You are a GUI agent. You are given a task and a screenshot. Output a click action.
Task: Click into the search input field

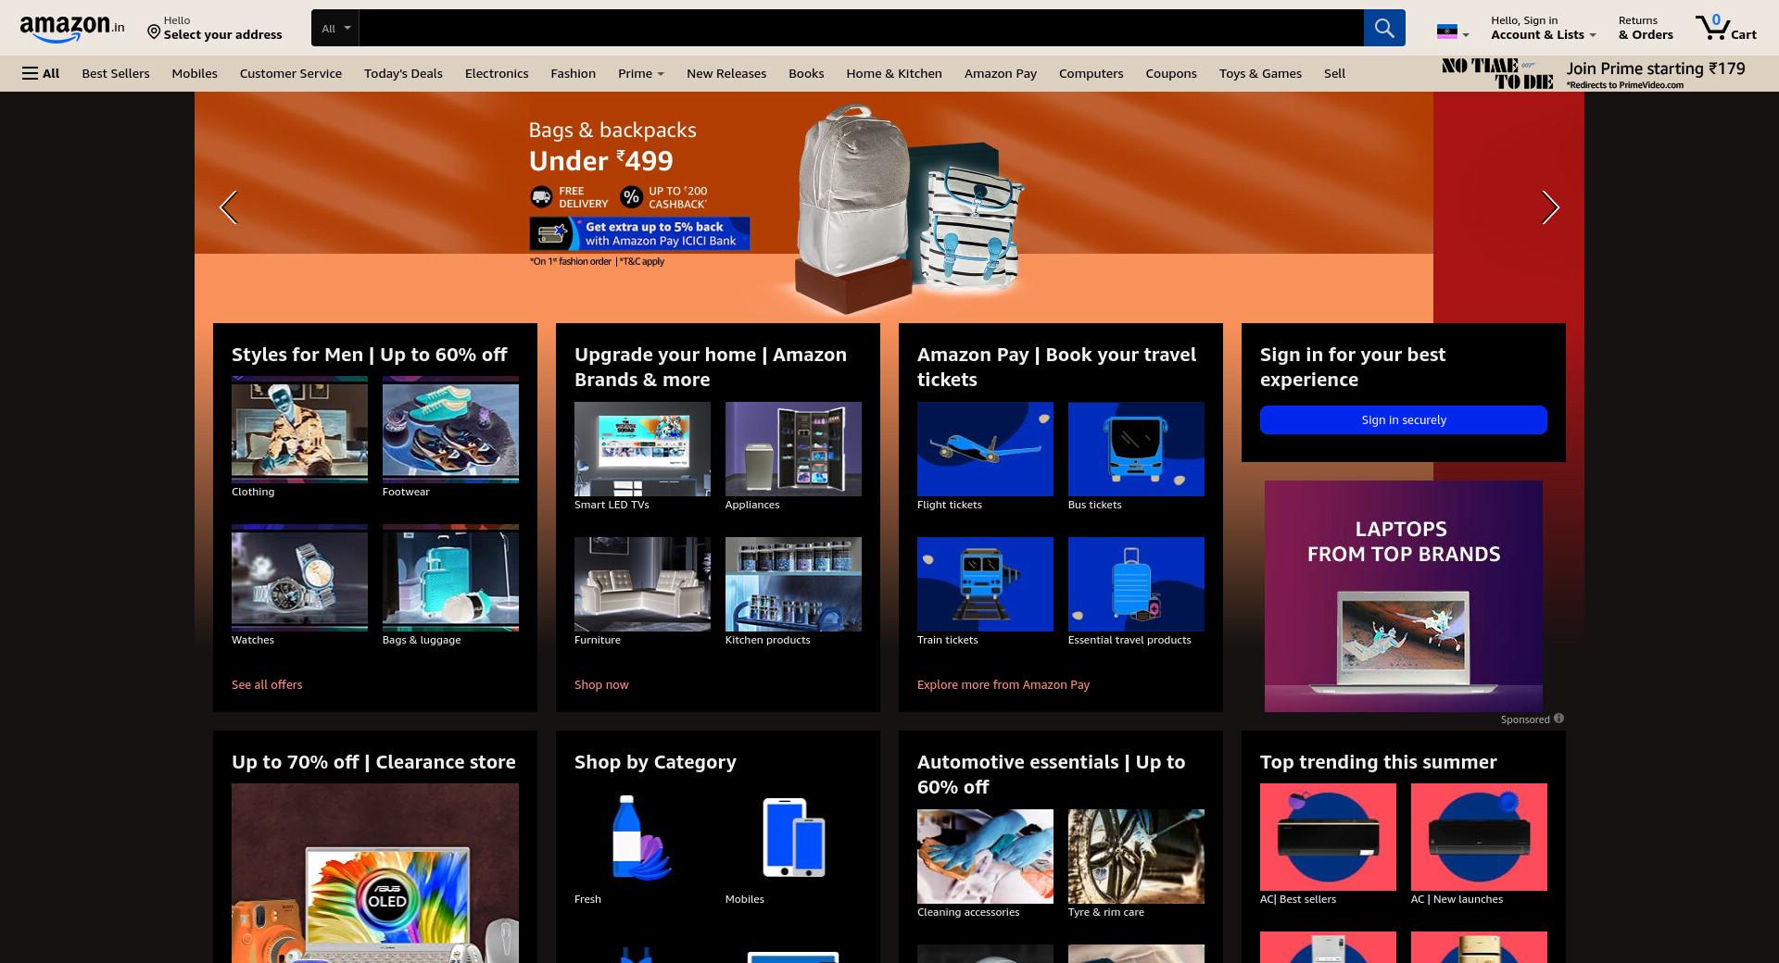click(x=861, y=28)
